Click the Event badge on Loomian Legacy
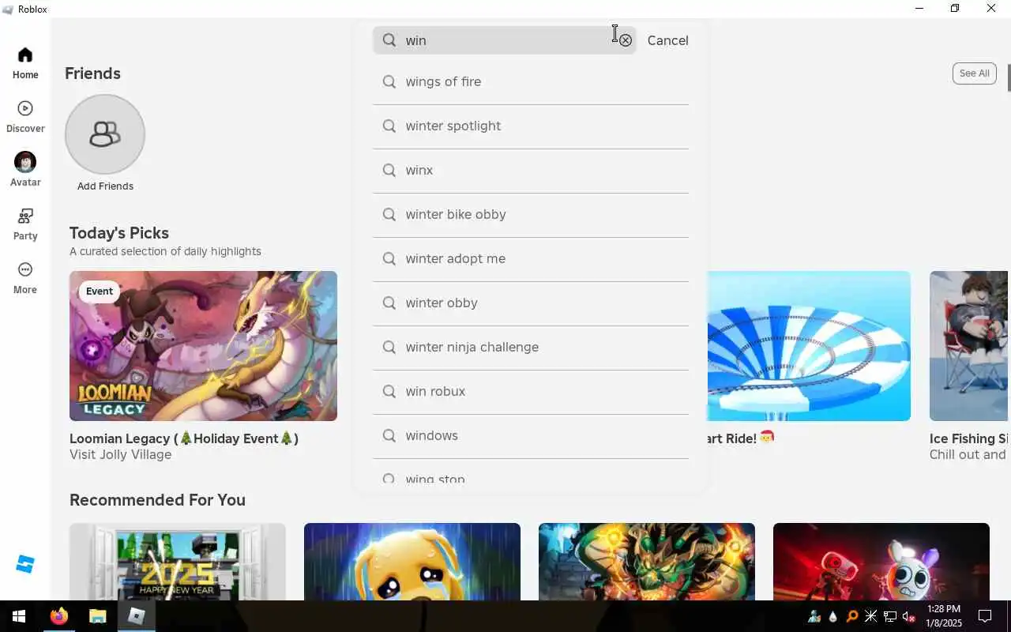The height and width of the screenshot is (632, 1011). tap(100, 292)
